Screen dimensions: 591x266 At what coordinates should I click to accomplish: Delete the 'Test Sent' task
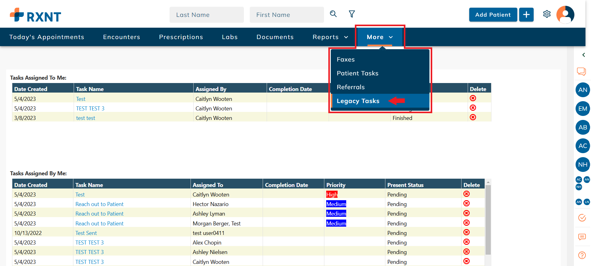pyautogui.click(x=467, y=232)
